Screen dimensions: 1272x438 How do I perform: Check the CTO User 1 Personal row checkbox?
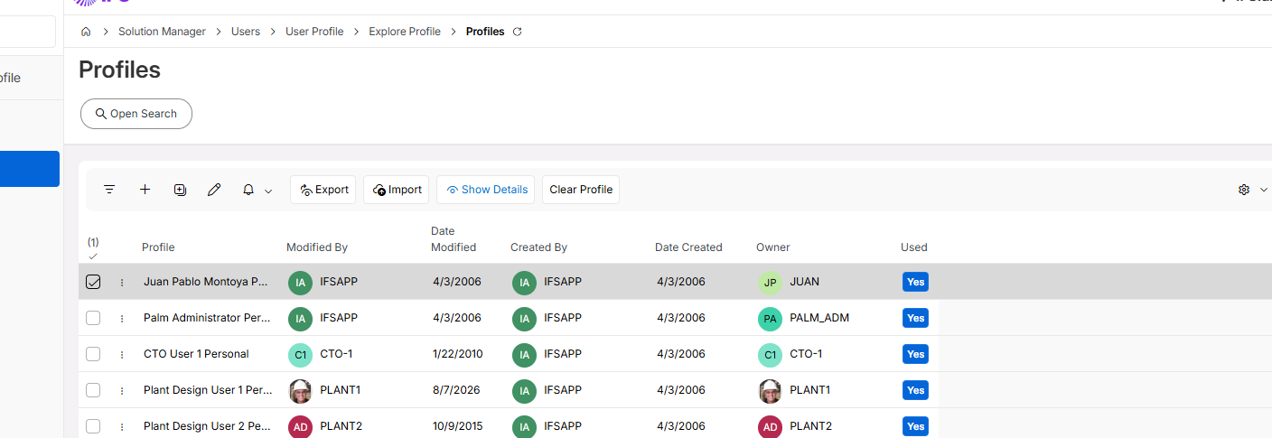pyautogui.click(x=93, y=354)
